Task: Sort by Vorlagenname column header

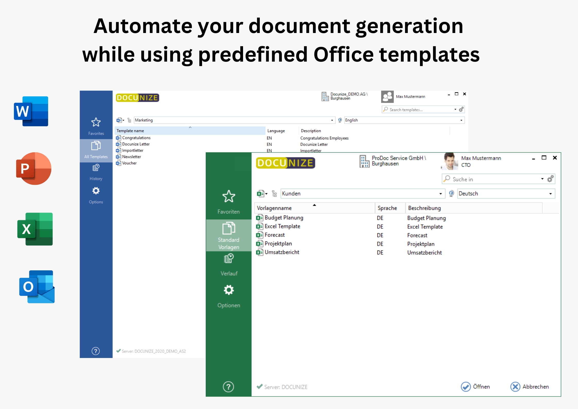Action: click(274, 208)
